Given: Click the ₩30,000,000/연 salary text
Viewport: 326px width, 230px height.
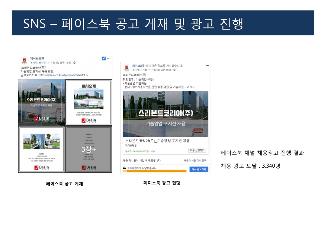Looking at the screenshot, I should click(x=141, y=151).
